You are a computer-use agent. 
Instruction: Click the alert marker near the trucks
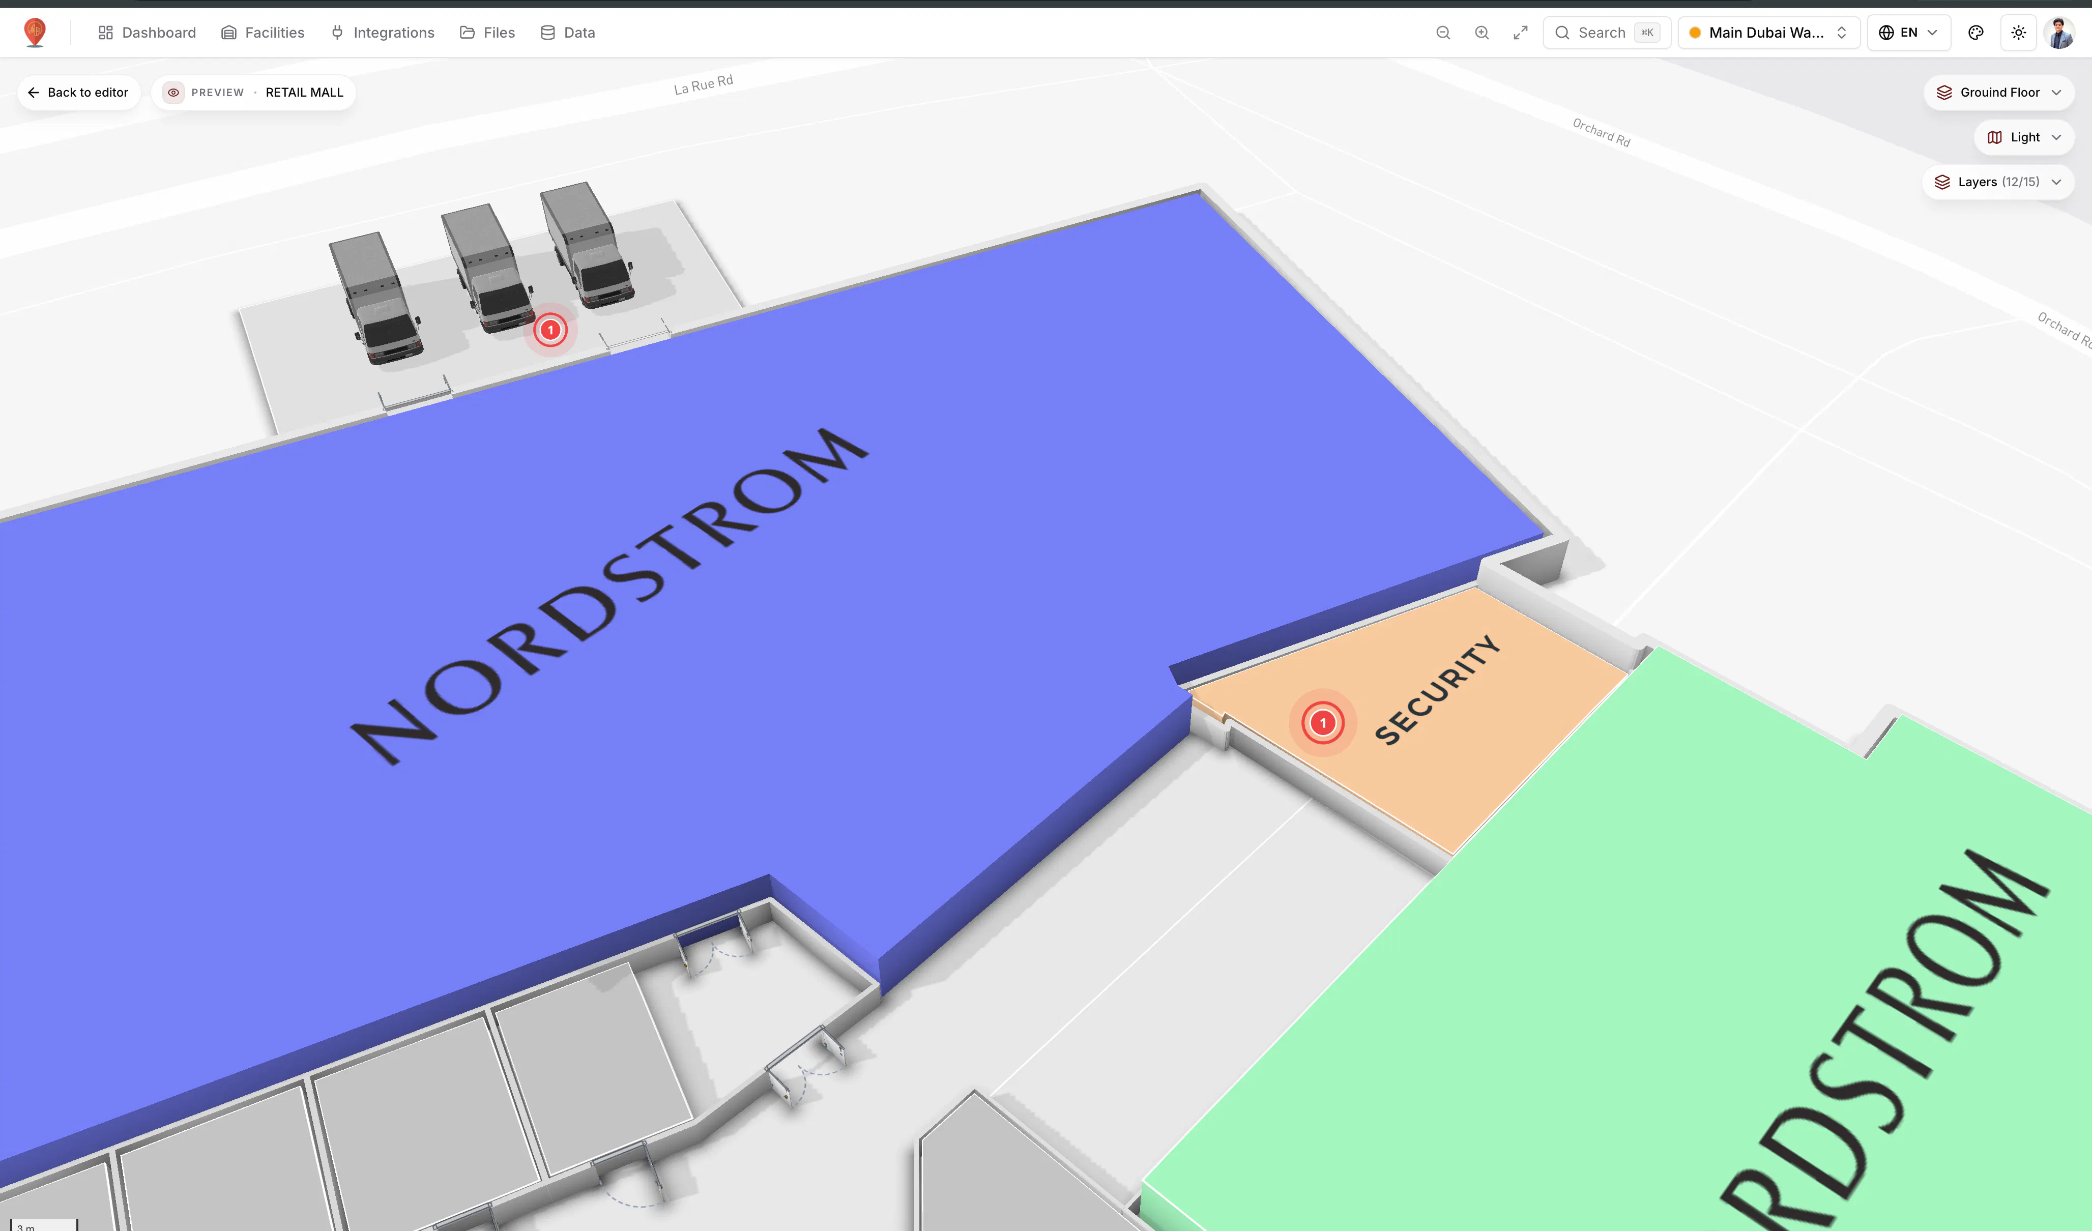[x=550, y=330]
